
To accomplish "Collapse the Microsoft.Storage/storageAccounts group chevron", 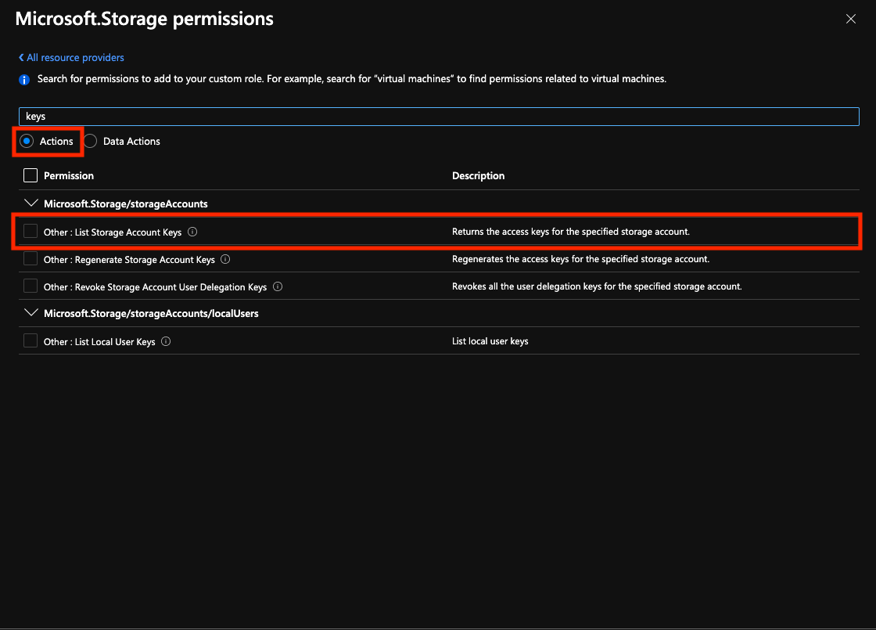I will 31,203.
